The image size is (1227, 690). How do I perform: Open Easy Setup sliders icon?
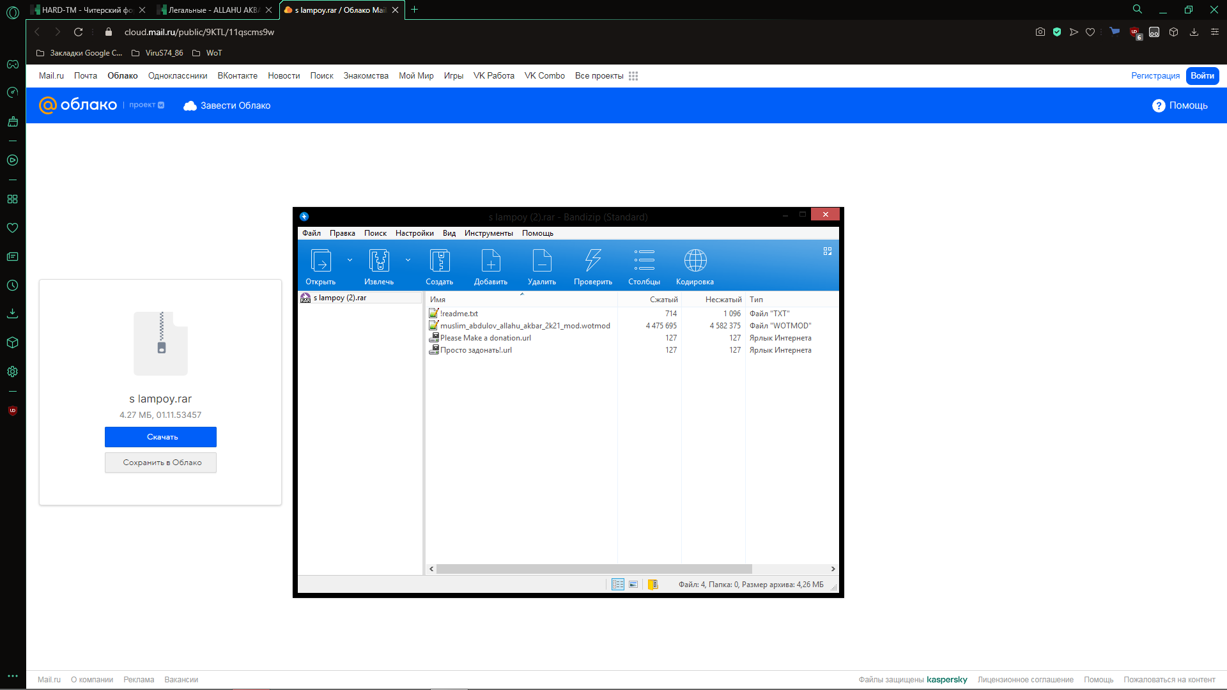click(1215, 32)
